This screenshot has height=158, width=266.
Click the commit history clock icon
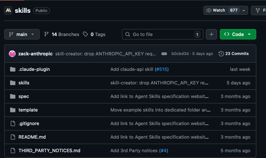pyautogui.click(x=221, y=54)
